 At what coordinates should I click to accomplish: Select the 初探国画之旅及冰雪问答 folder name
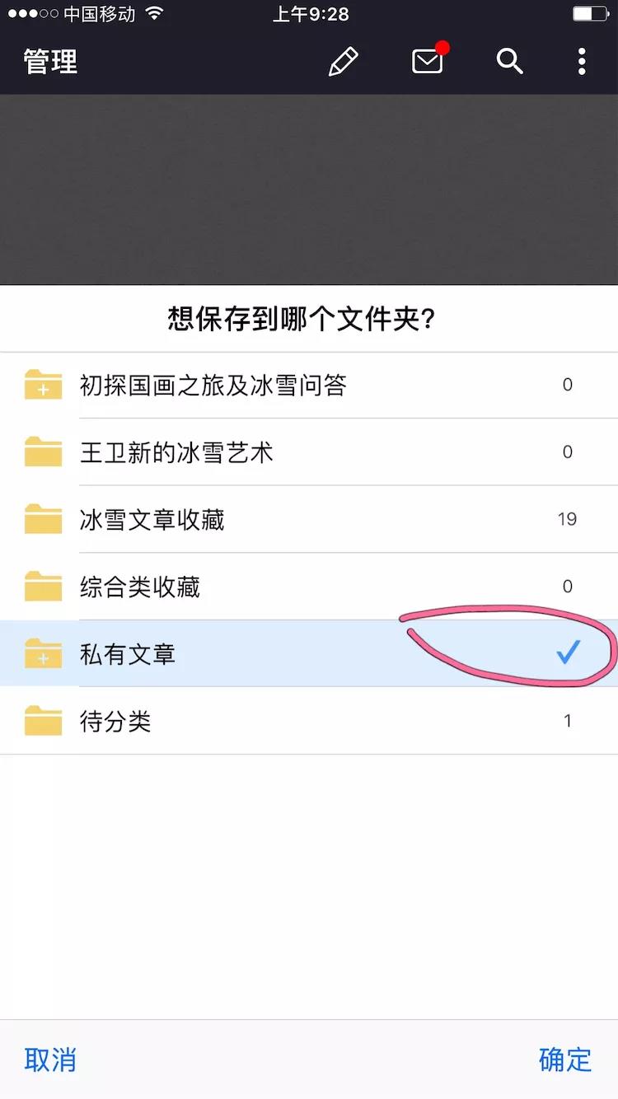click(213, 385)
